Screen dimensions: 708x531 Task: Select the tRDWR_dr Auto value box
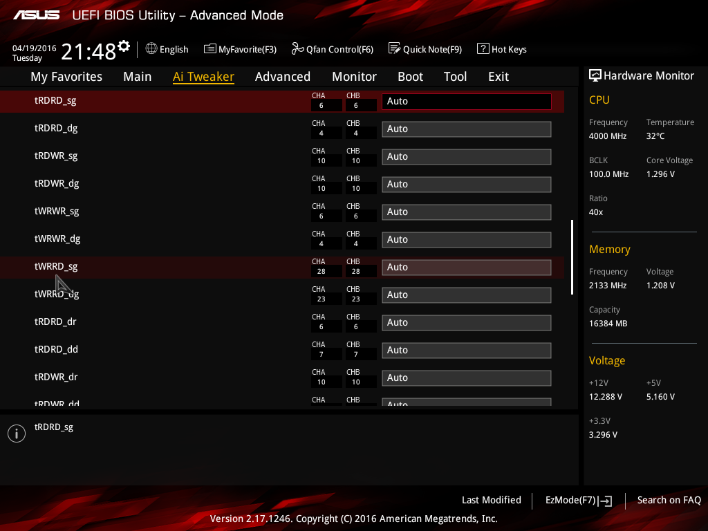467,378
